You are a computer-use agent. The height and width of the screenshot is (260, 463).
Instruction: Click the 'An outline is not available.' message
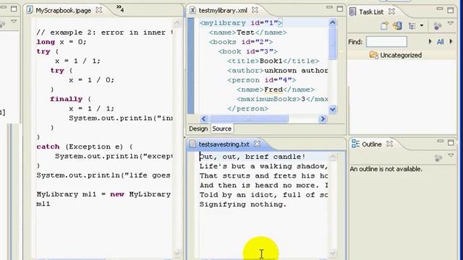pyautogui.click(x=386, y=169)
